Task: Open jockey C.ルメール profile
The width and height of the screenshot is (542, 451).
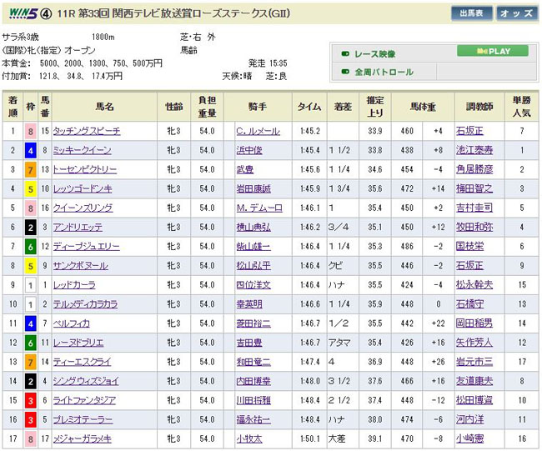Action: (x=258, y=132)
